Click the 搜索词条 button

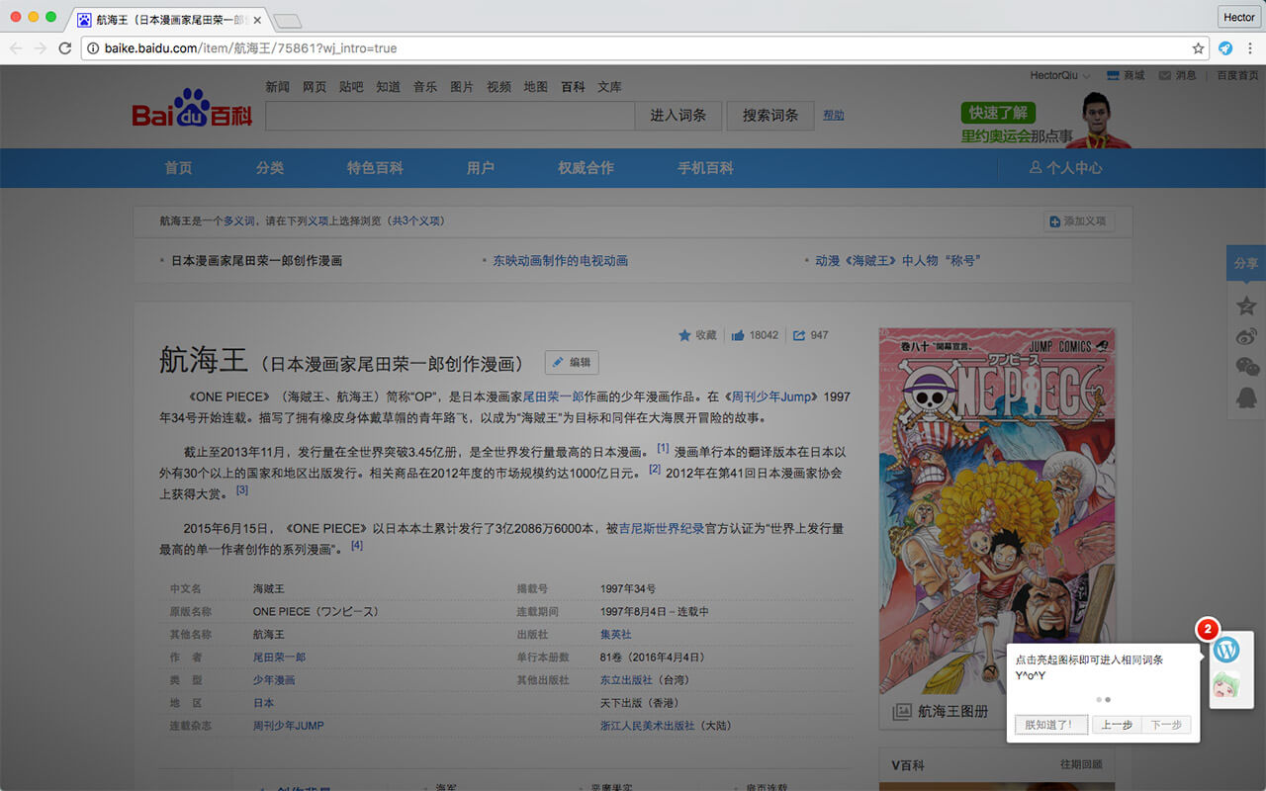770,116
